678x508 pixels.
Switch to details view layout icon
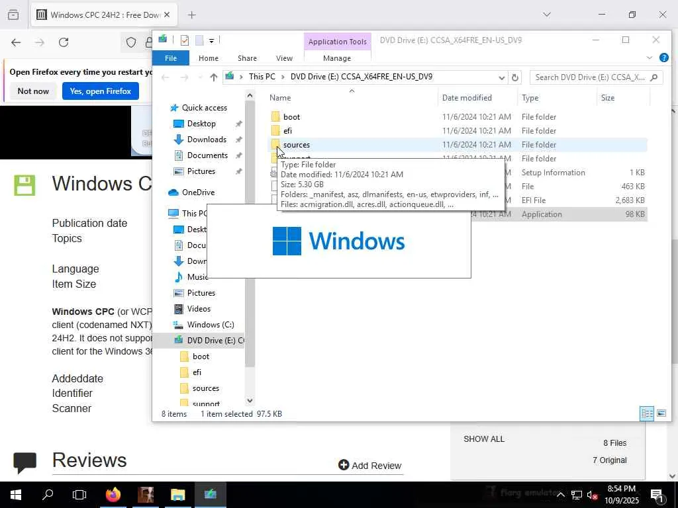[x=647, y=414]
